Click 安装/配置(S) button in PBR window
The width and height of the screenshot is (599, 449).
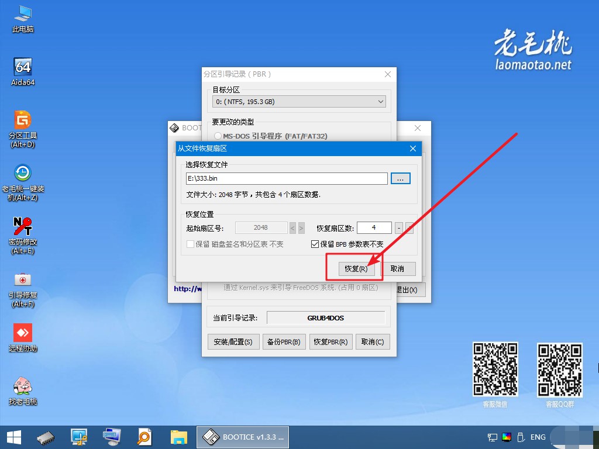tap(233, 341)
